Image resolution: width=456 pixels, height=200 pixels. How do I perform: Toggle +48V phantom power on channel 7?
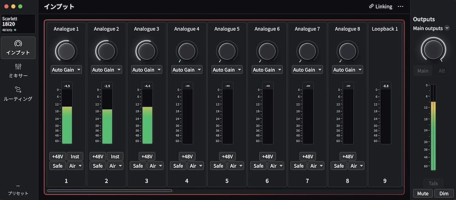pyautogui.click(x=307, y=156)
